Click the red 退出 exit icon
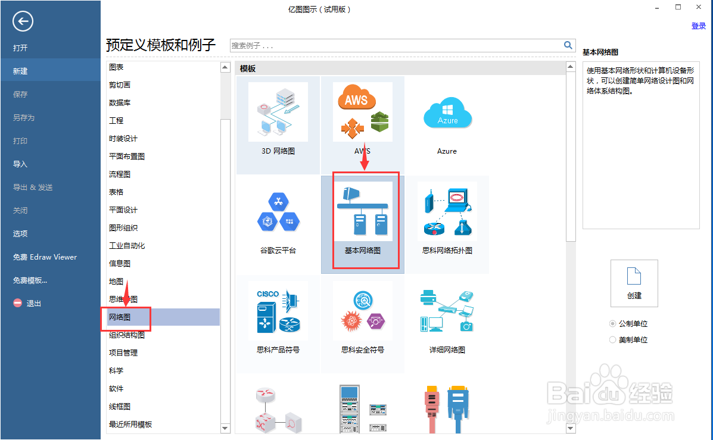 [x=17, y=302]
